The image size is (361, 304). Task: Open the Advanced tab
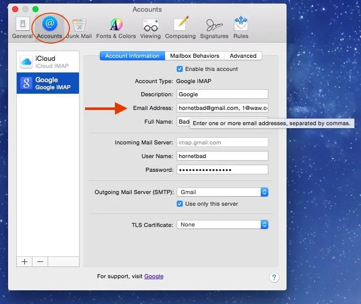coord(243,56)
